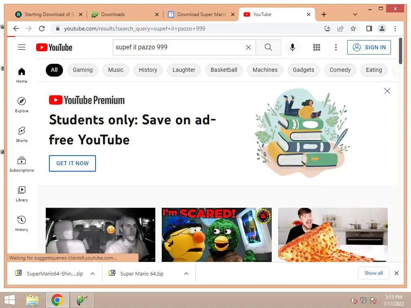411x308 pixels.
Task: Open Shorts in sidebar
Action: tap(22, 134)
